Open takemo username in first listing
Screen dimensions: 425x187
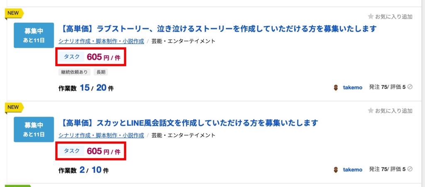pyautogui.click(x=352, y=88)
